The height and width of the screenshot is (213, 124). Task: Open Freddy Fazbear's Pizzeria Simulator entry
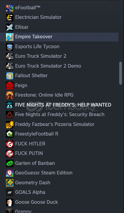click(x=59, y=124)
